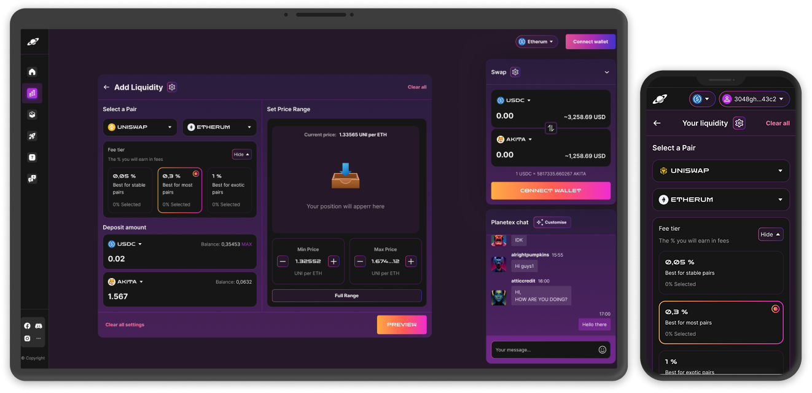Increase Max Price with the plus button

point(411,261)
